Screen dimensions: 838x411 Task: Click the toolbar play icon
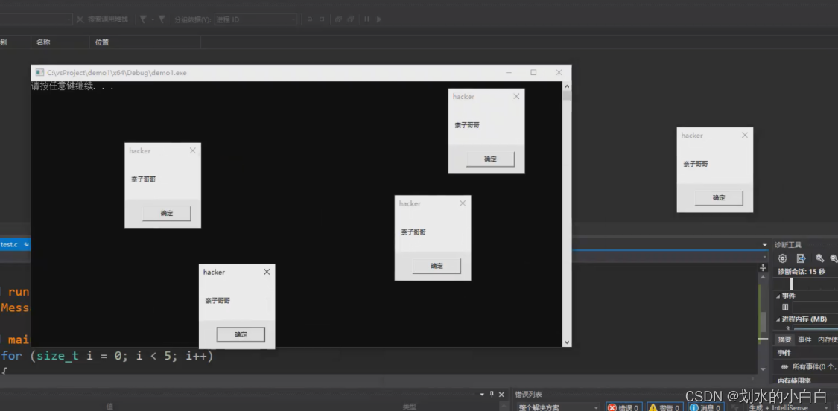[x=379, y=19]
